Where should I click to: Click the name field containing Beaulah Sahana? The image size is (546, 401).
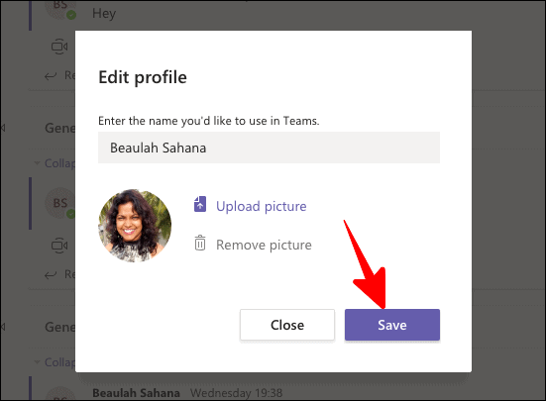coord(269,148)
